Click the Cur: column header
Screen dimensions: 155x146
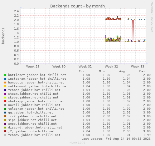(82, 71)
